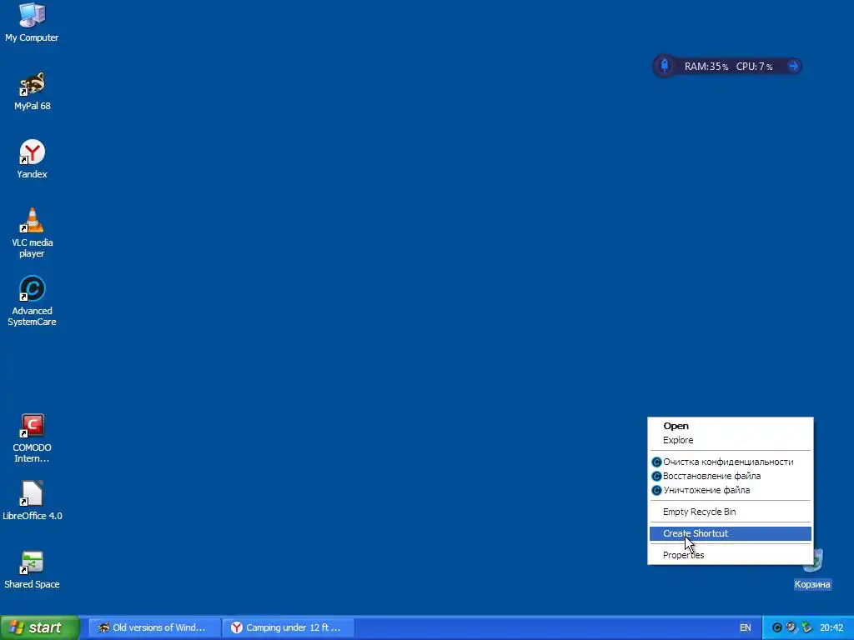The height and width of the screenshot is (640, 854).
Task: Open Properties from the context menu
Action: [x=730, y=555]
